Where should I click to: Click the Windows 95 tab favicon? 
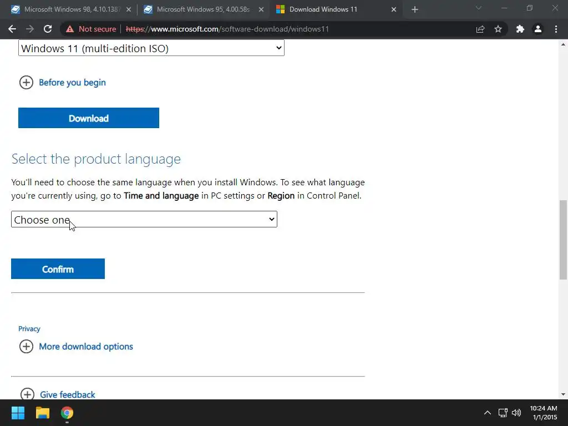(148, 9)
